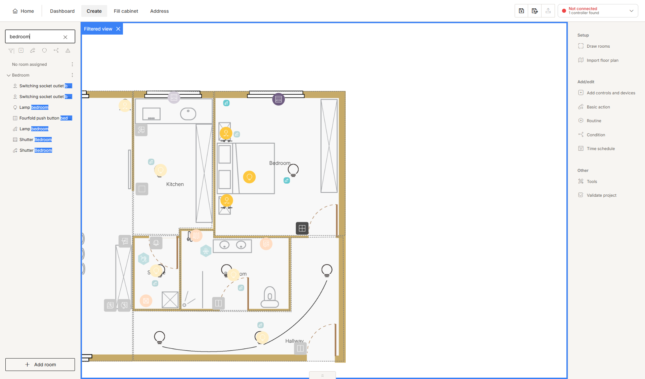Screen dimensions: 645x379
Task: Select the bedroom center yellow lamp icon
Action: pos(249,177)
